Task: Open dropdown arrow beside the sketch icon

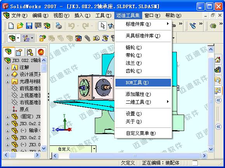Action: [32, 38]
